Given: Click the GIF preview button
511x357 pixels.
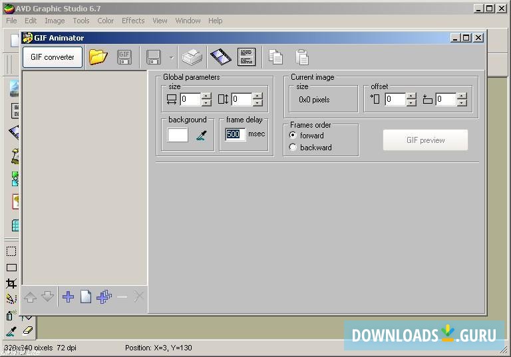Looking at the screenshot, I should 425,140.
